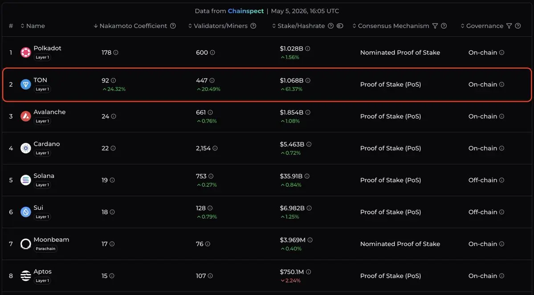Image resolution: width=534 pixels, height=295 pixels.
Task: Open help for Nakamoto Coefficient header
Action: [173, 26]
